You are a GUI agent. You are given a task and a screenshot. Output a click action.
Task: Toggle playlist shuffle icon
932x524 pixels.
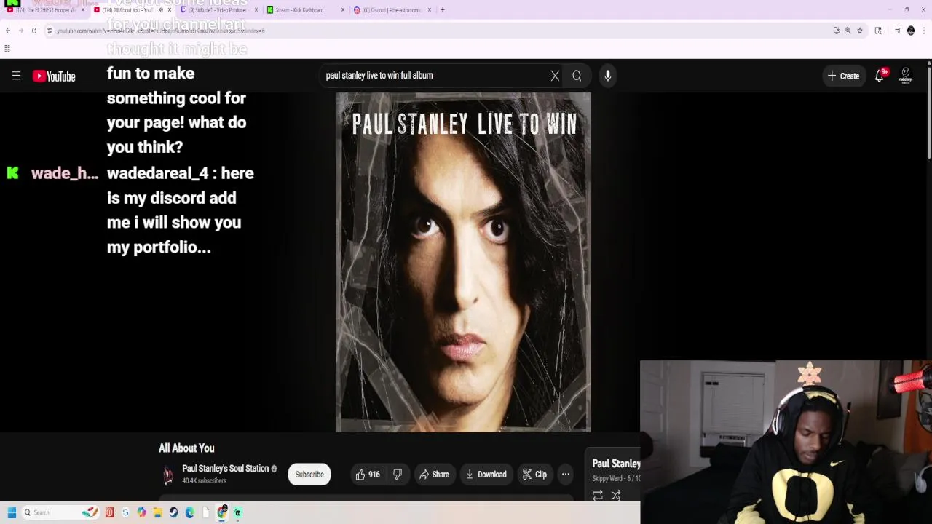(x=616, y=496)
